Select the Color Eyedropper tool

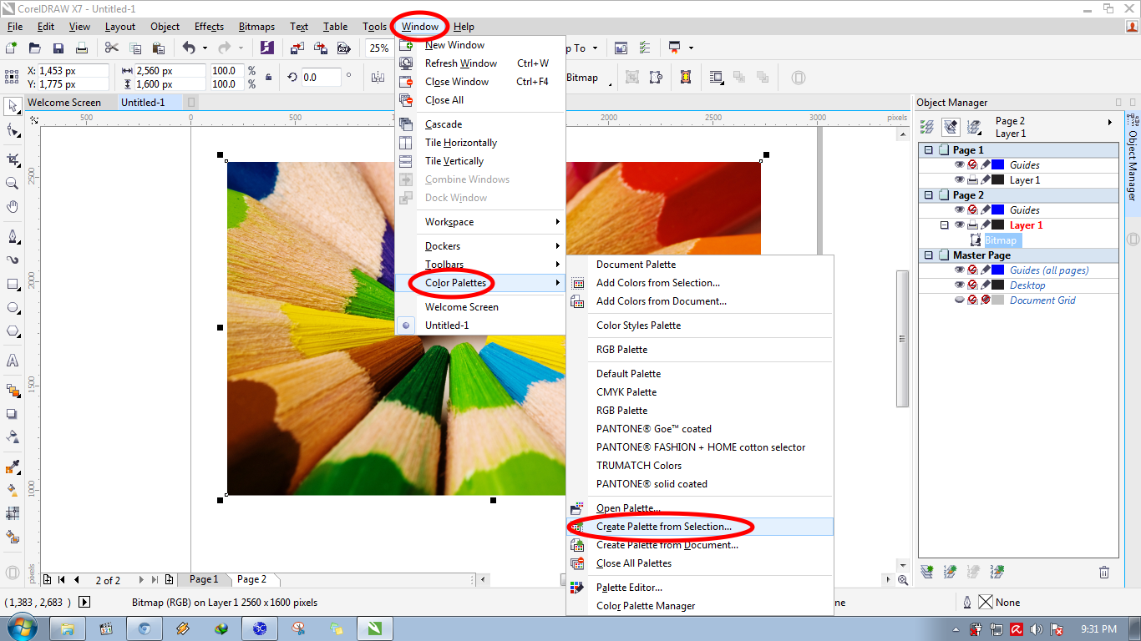coord(12,467)
